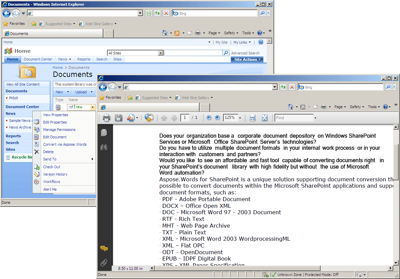Choose Check Out in context menu
The width and height of the screenshot is (400, 279).
click(x=51, y=167)
